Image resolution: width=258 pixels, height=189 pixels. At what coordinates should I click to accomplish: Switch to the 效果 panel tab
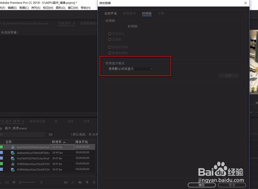tap(86, 121)
